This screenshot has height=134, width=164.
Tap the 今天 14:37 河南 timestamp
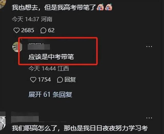(32, 19)
